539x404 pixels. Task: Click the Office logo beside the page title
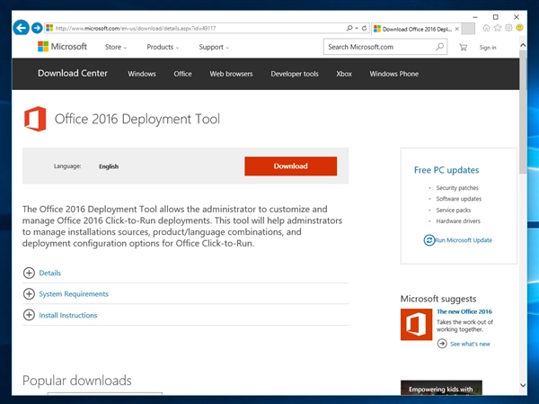pos(35,119)
